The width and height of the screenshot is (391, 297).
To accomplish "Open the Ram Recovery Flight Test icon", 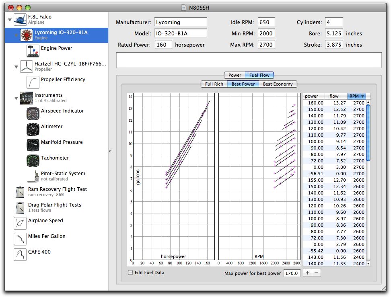I will 20,192.
